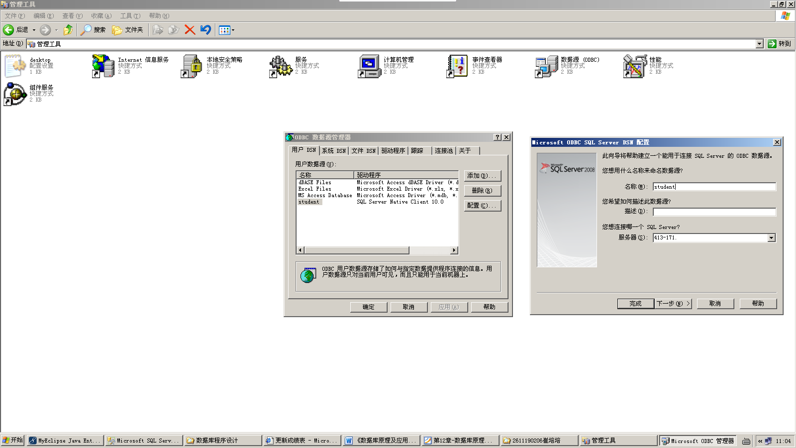796x448 pixels.
Task: Open the 开始 Start menu
Action: (x=13, y=441)
